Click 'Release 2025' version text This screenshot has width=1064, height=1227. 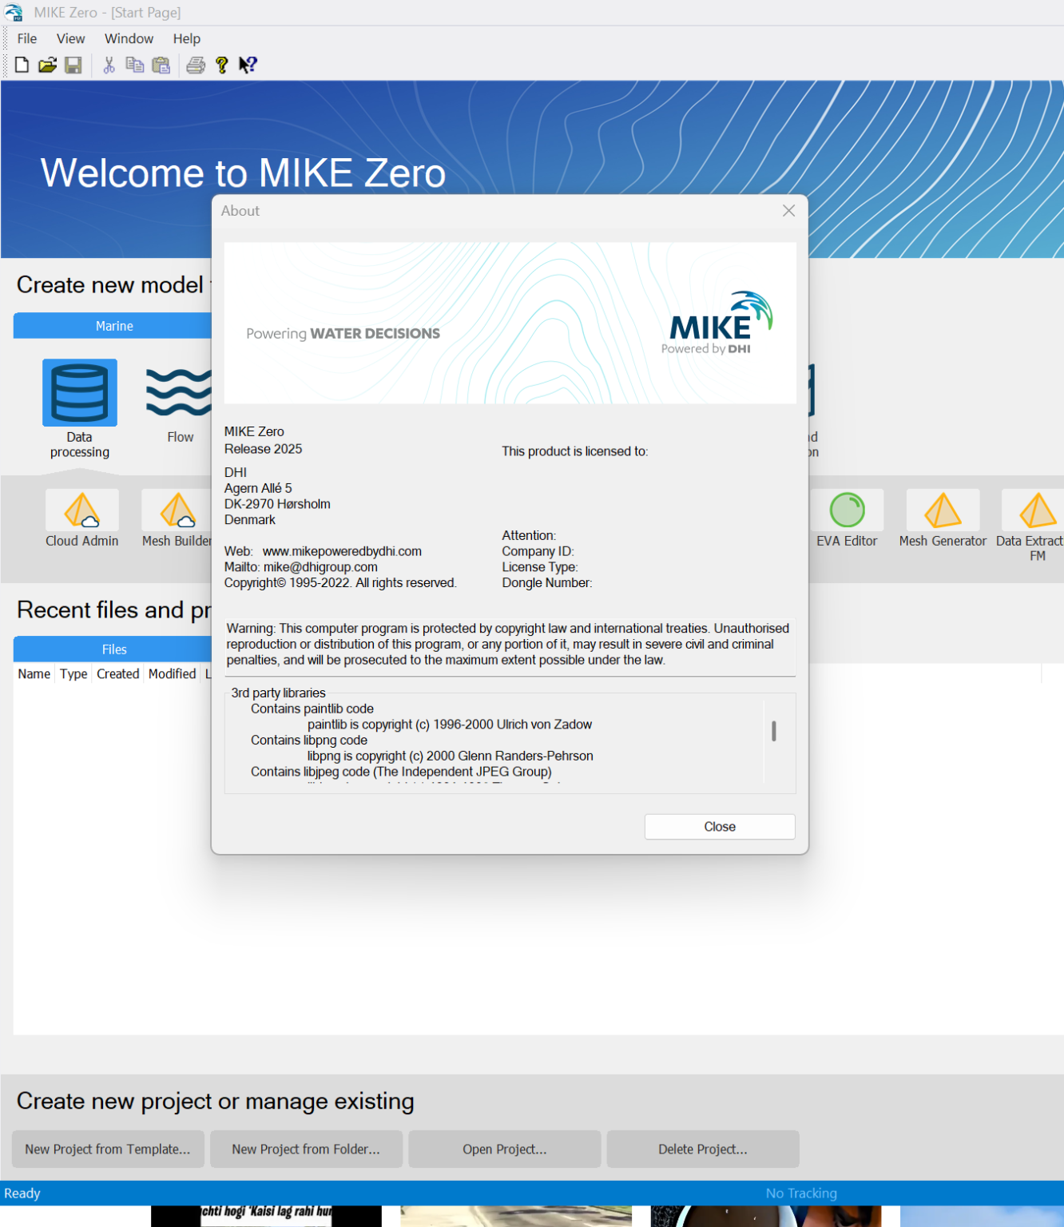click(264, 449)
